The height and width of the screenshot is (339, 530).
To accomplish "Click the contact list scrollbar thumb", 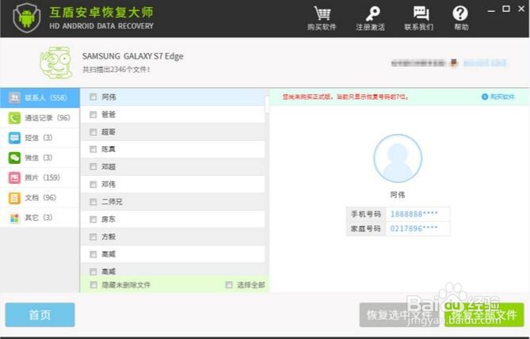I will [267, 104].
